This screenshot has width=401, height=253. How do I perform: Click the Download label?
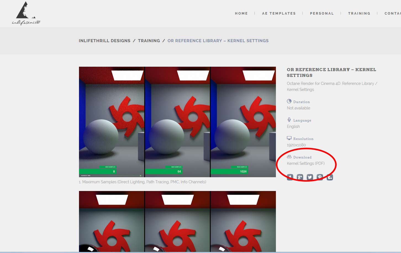[x=302, y=157]
